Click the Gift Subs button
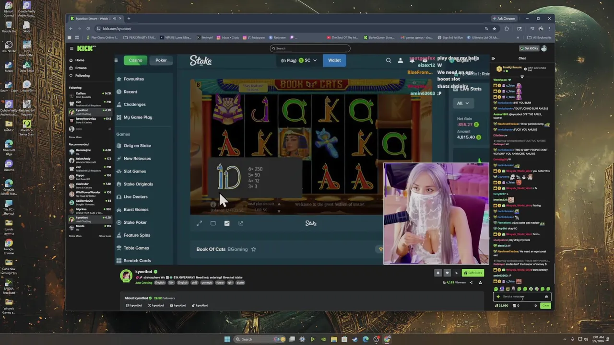614x345 pixels. (x=472, y=273)
